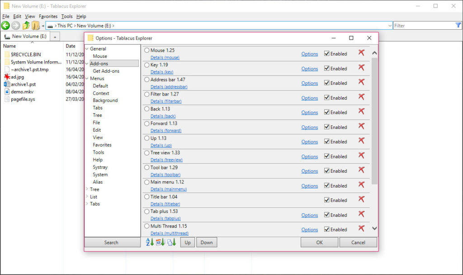Viewport: 463px width, 275px height.
Task: Select the Tool bar 1.29 radio button
Action: [x=147, y=168]
